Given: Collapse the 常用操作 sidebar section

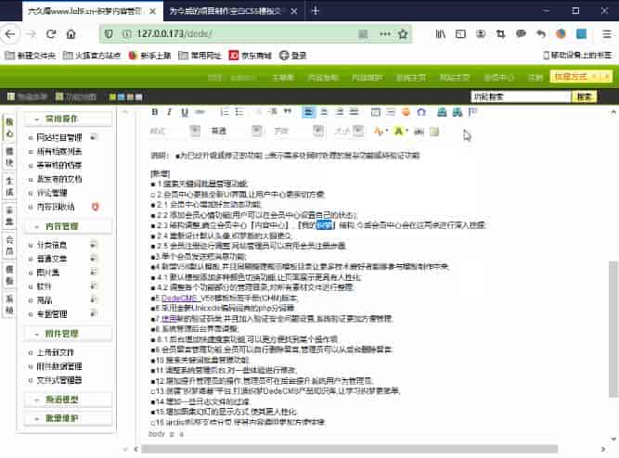Looking at the screenshot, I should pyautogui.click(x=34, y=119).
